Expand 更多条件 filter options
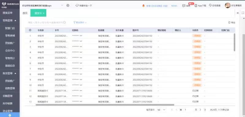 [x=80, y=23]
